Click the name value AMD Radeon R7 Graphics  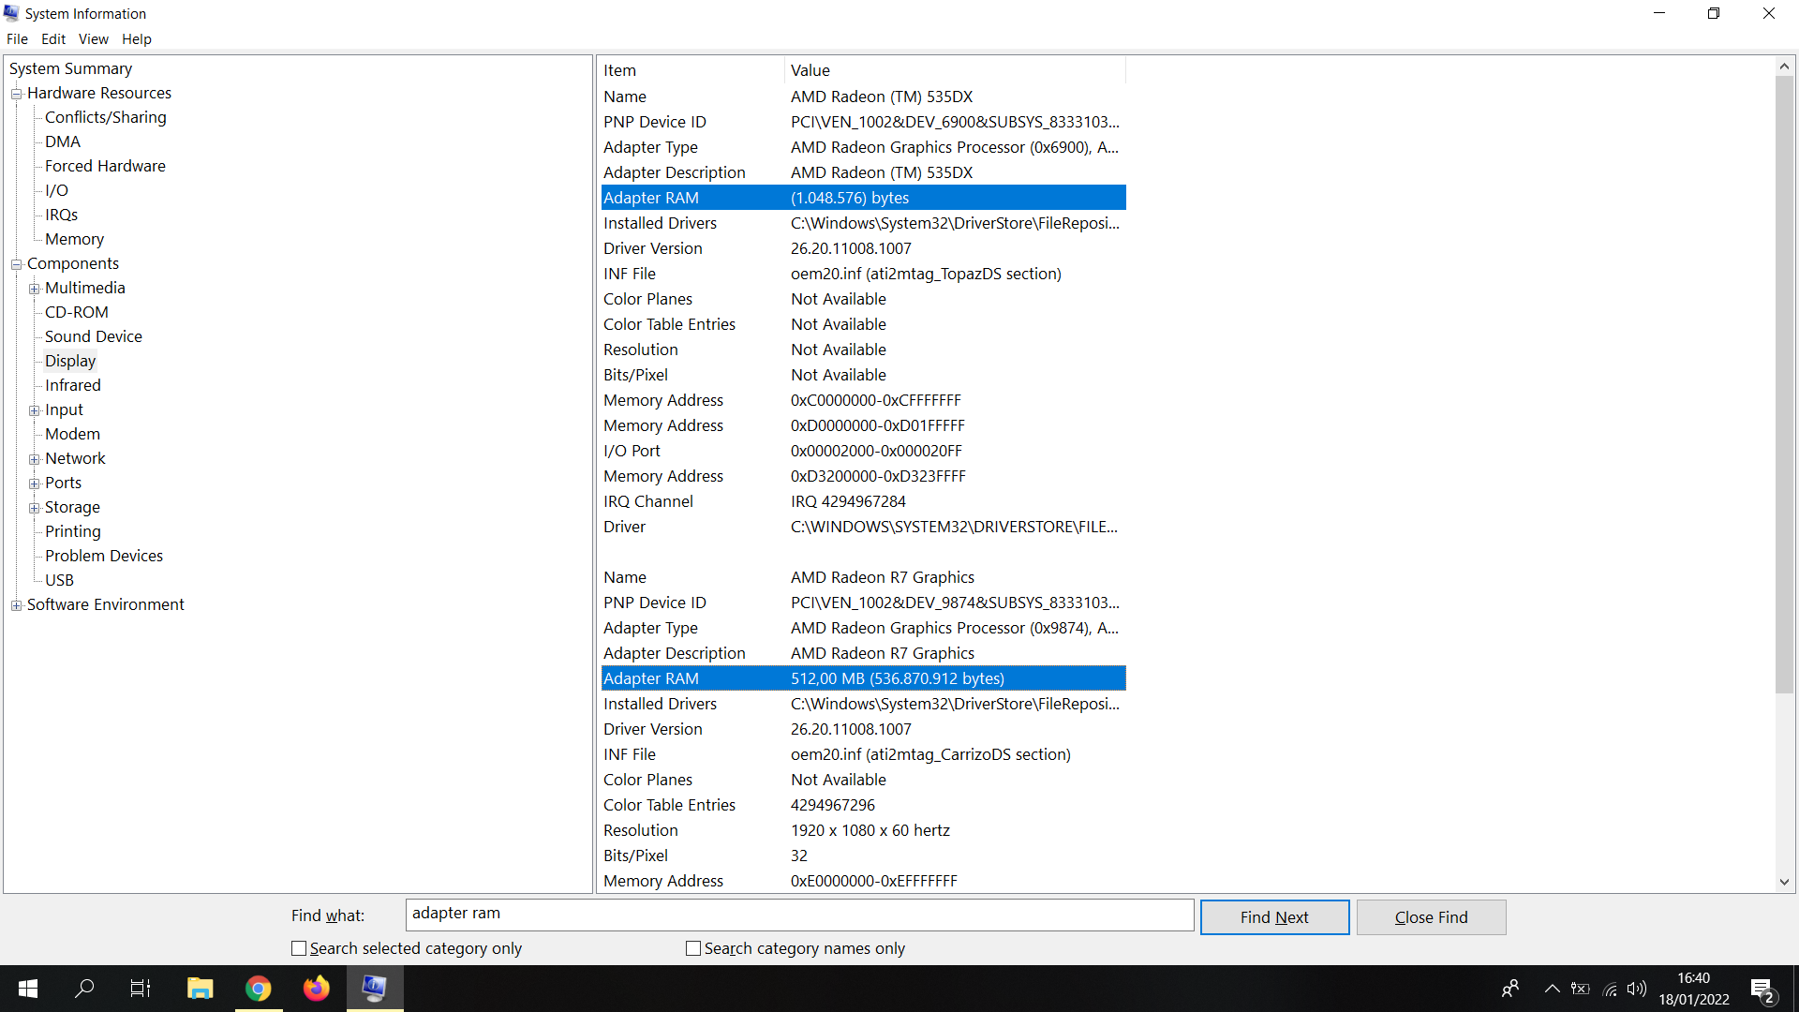click(883, 577)
